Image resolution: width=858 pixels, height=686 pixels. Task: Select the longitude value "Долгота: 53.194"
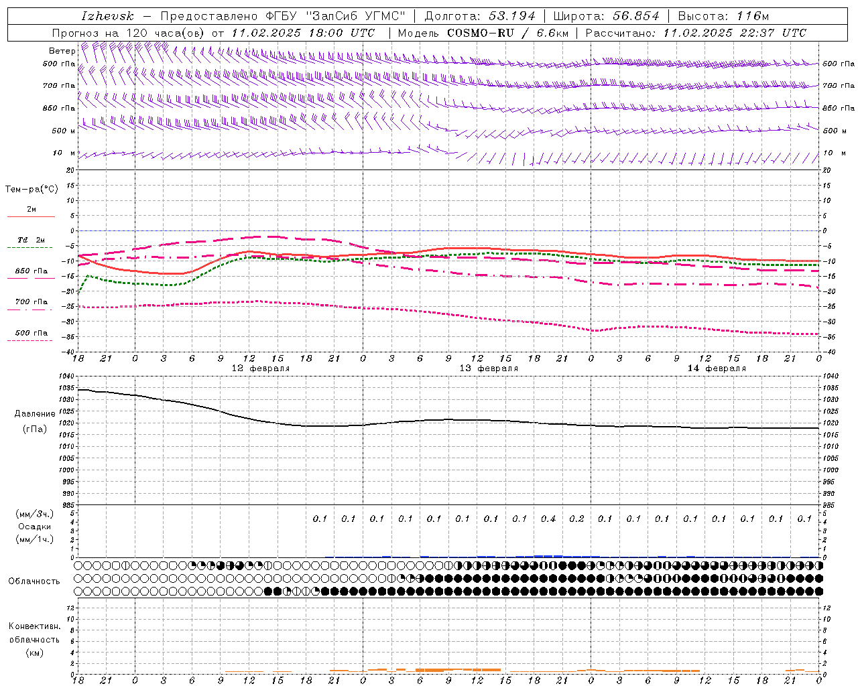(x=481, y=16)
